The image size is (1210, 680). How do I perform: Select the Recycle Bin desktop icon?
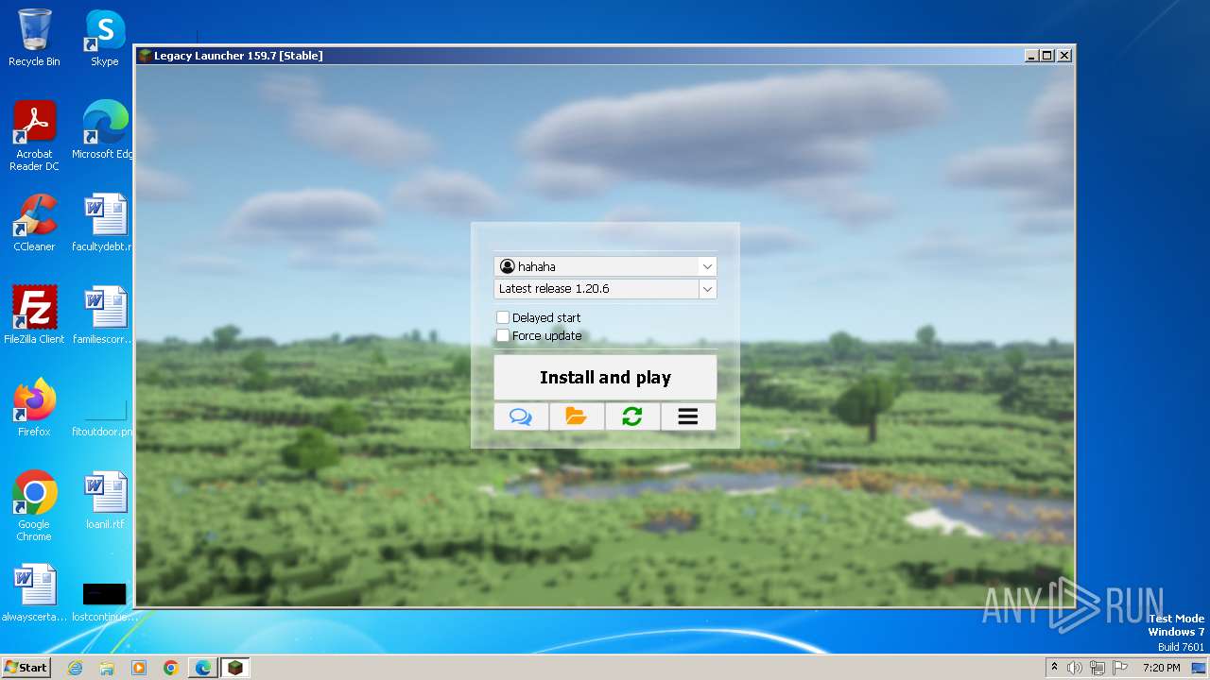coord(34,38)
